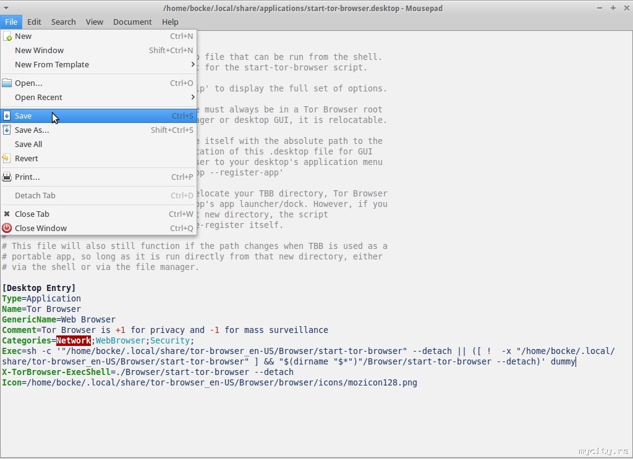The width and height of the screenshot is (633, 459).
Task: Open the Search menu
Action: [64, 22]
